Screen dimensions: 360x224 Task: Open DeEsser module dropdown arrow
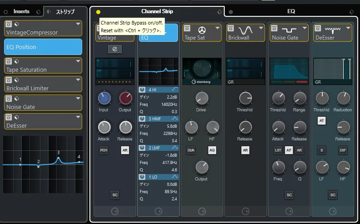click(x=348, y=28)
